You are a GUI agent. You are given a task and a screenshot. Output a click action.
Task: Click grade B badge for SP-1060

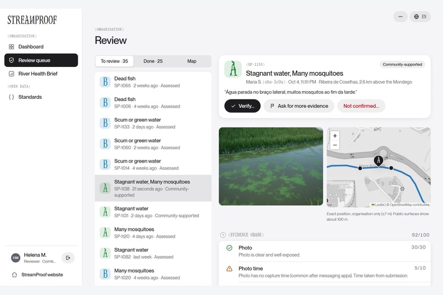(105, 144)
